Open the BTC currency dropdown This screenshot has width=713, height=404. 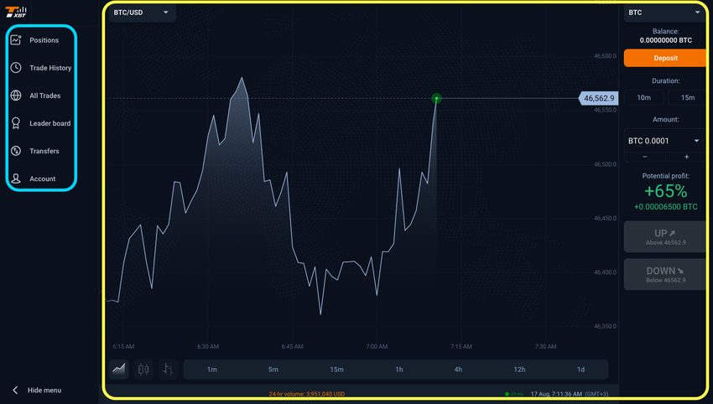pyautogui.click(x=664, y=13)
